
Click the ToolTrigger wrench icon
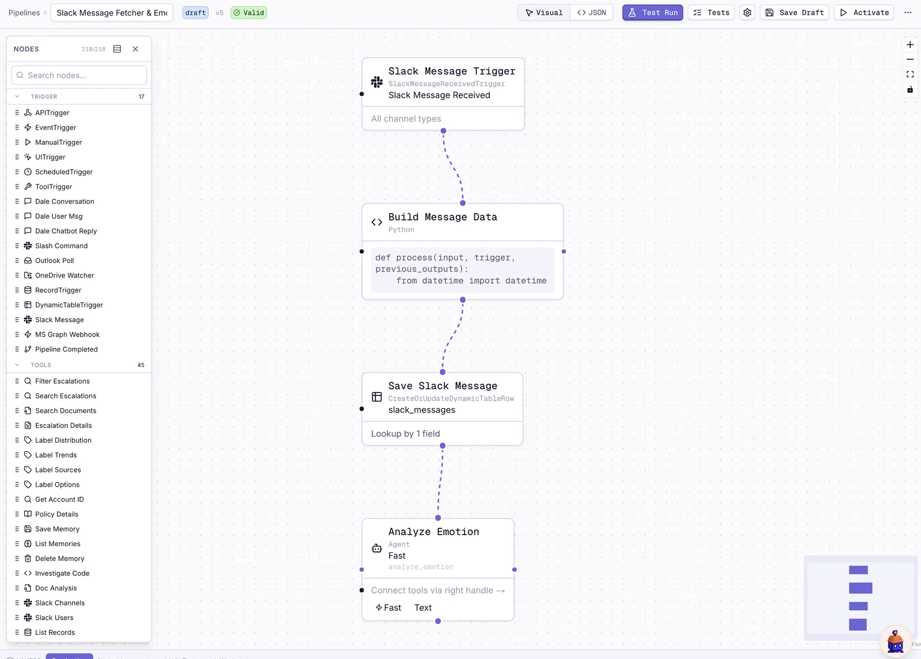click(x=28, y=186)
